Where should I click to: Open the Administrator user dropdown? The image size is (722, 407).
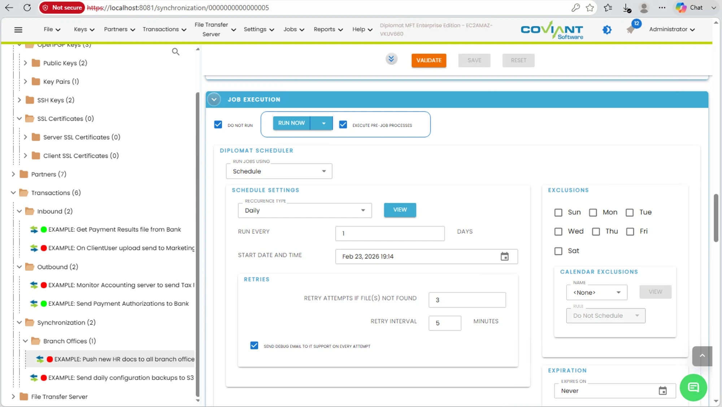click(x=672, y=30)
